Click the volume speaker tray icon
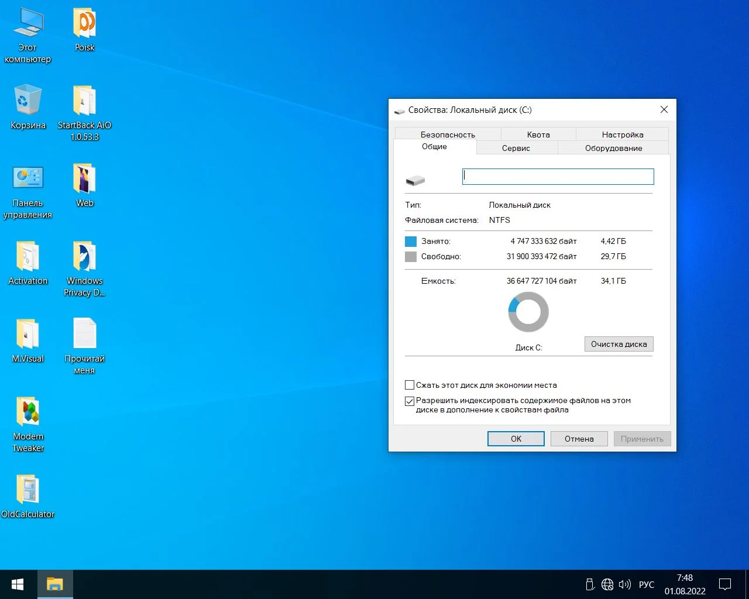Screen dimensions: 749x599 coord(625,584)
